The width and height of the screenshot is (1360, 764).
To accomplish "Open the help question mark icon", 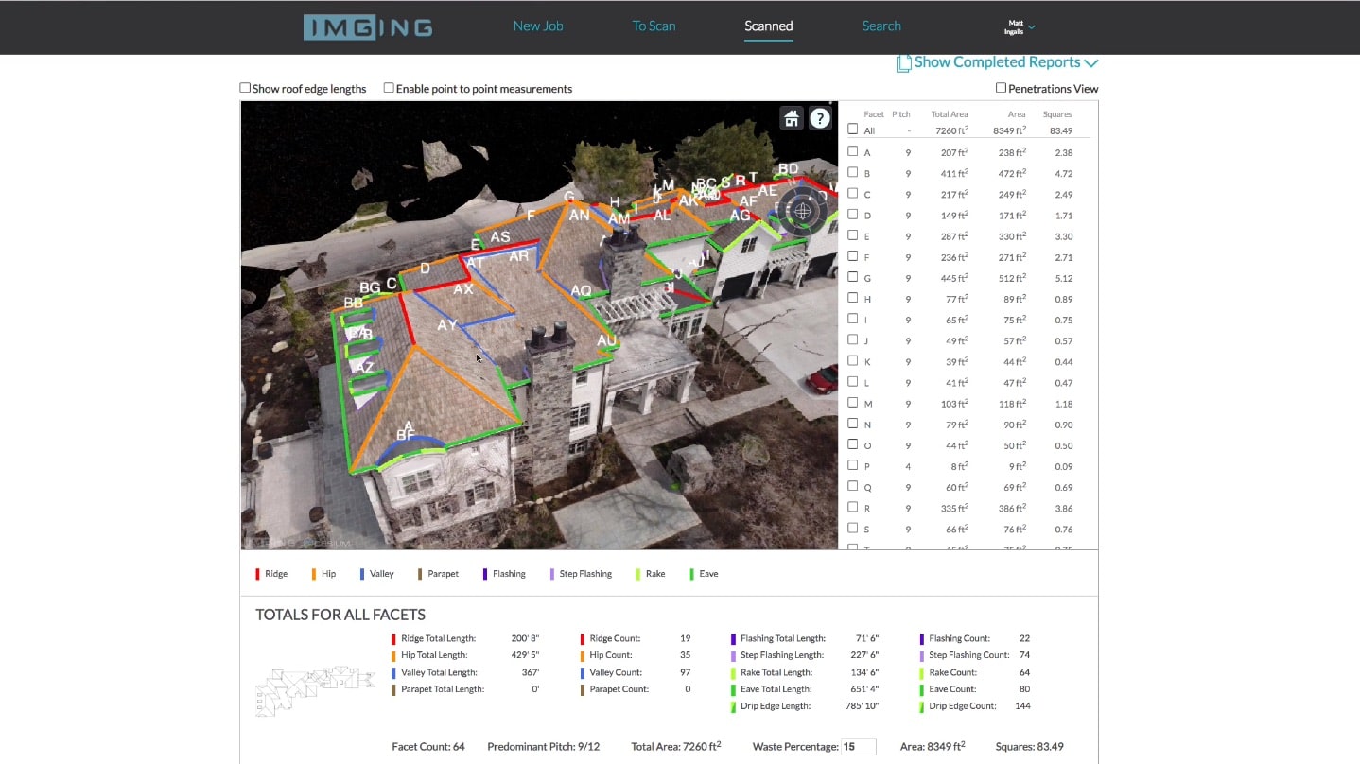I will 820,118.
